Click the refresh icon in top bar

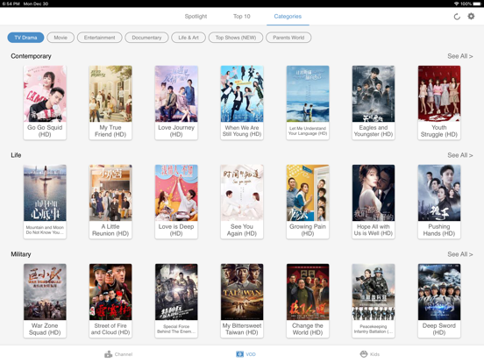(x=457, y=17)
